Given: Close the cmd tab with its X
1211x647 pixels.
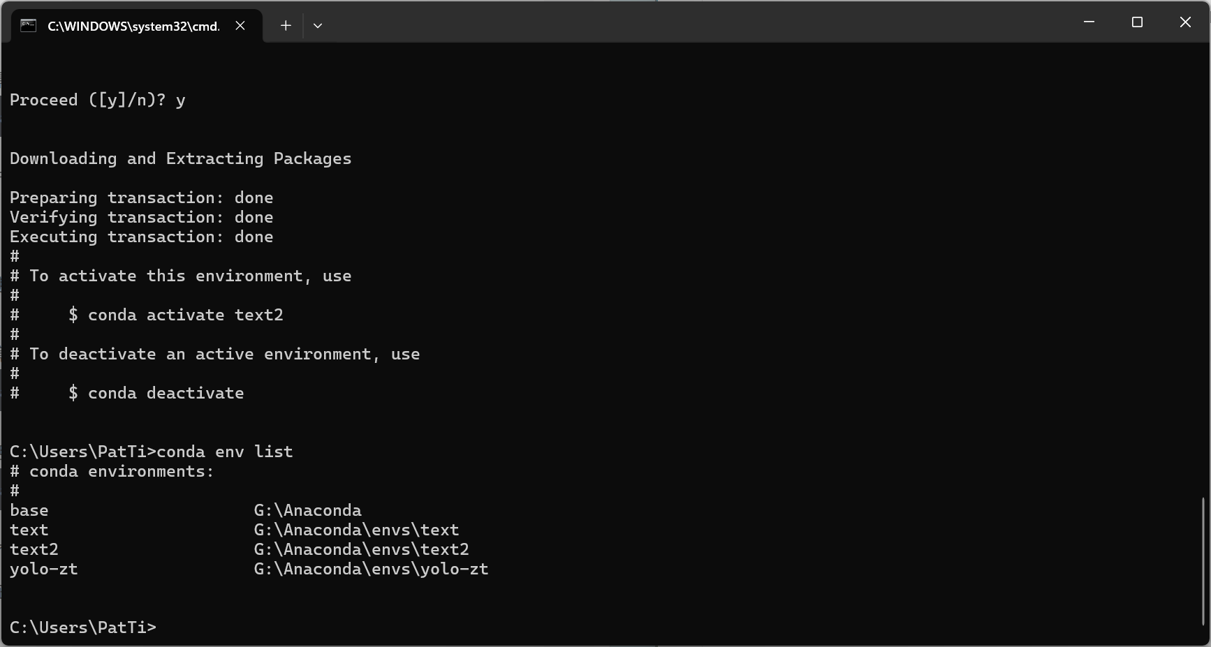Looking at the screenshot, I should point(240,26).
